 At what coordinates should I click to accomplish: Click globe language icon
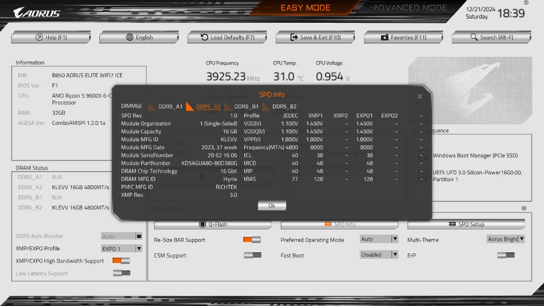[130, 37]
